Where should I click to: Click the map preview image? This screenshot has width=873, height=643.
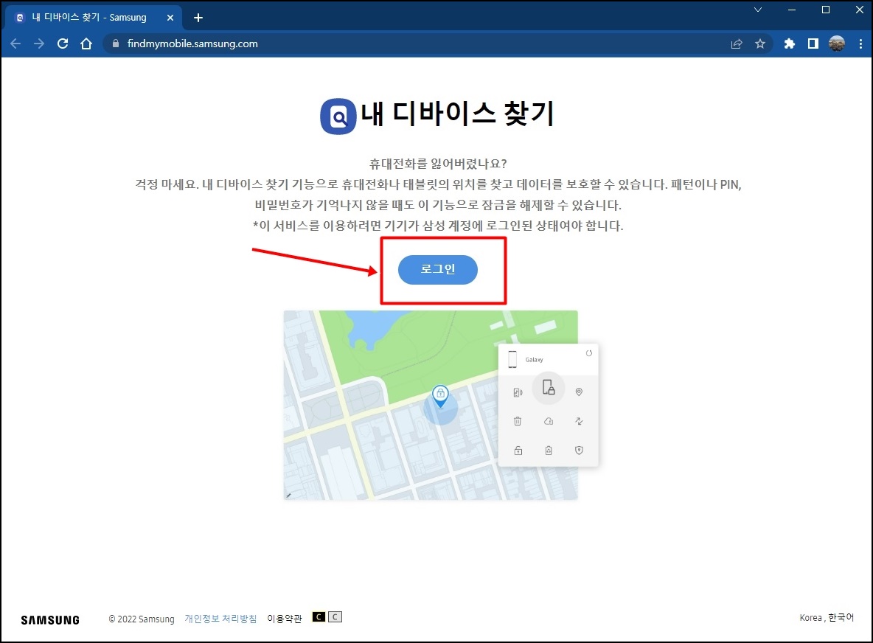pyautogui.click(x=431, y=405)
